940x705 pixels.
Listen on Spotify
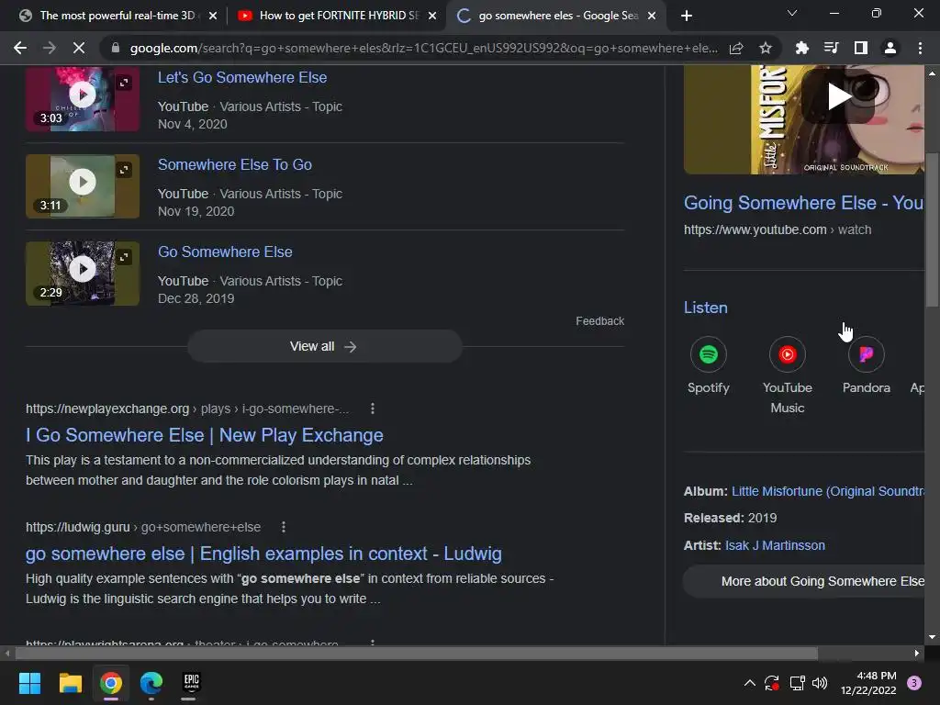pos(708,365)
